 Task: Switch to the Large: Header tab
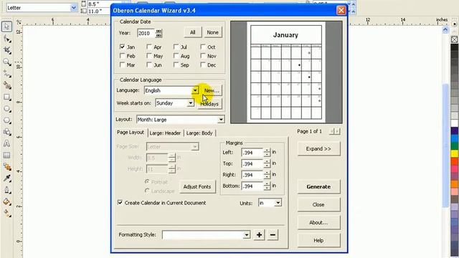[x=165, y=133]
